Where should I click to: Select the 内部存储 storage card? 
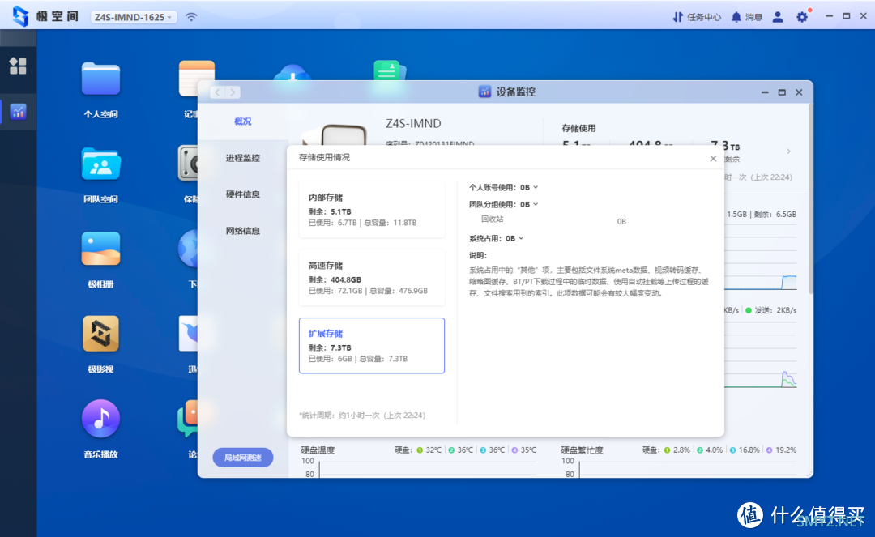click(372, 210)
